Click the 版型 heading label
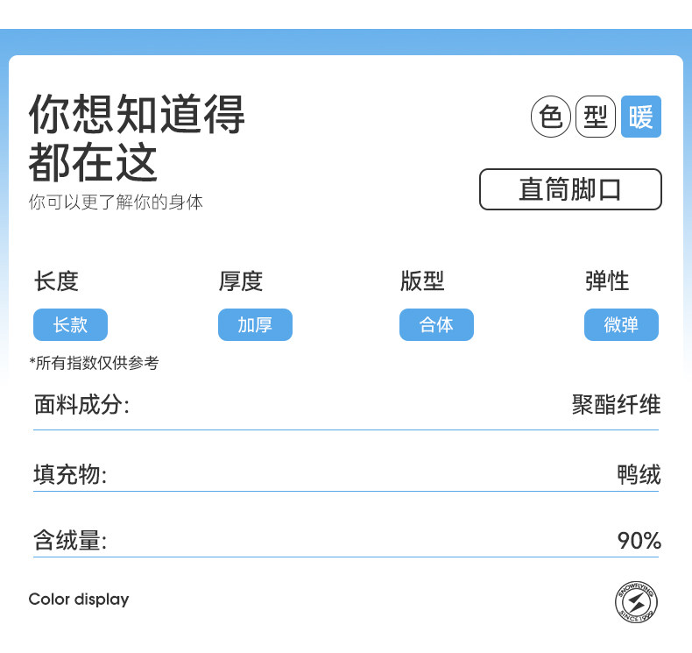692x653 pixels. pyautogui.click(x=422, y=281)
